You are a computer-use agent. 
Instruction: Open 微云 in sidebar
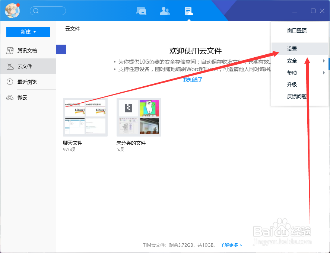pyautogui.click(x=28, y=97)
